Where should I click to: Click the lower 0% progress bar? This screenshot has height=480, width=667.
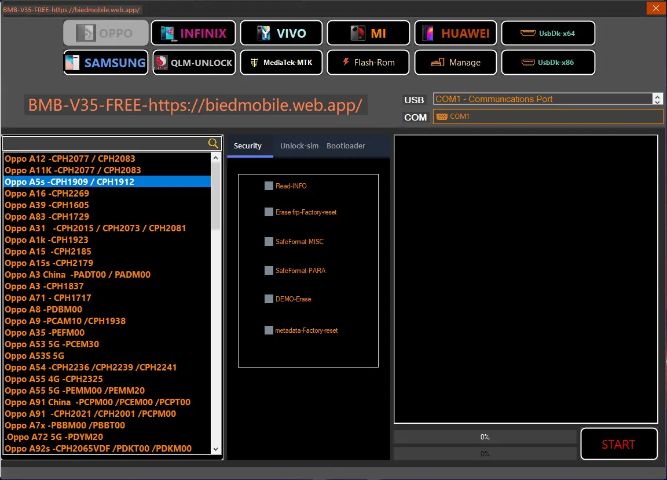(x=485, y=453)
